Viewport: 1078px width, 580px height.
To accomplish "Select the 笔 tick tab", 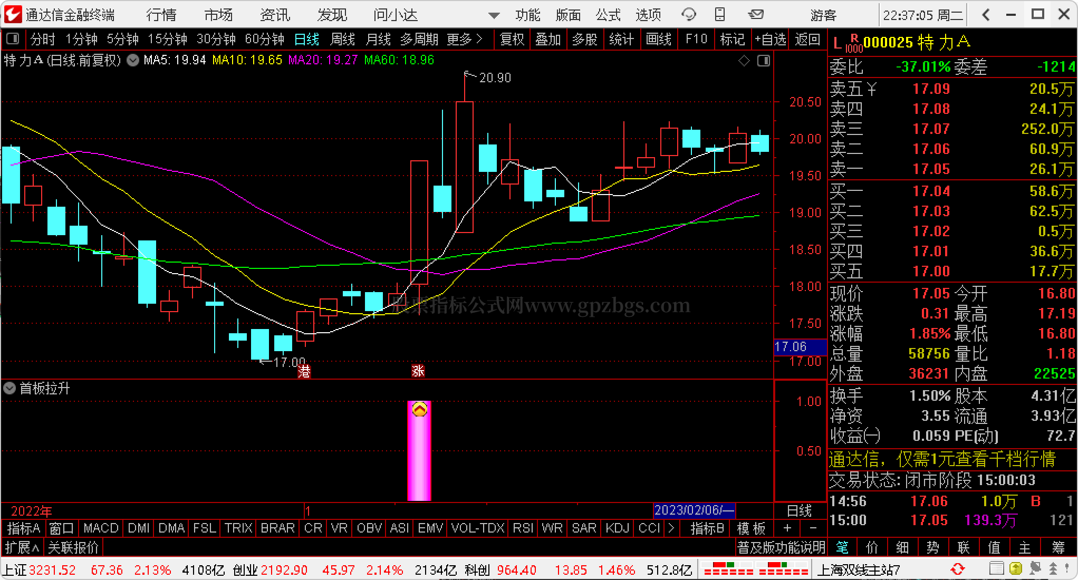I will [842, 547].
